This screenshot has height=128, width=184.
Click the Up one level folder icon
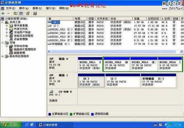point(15,13)
